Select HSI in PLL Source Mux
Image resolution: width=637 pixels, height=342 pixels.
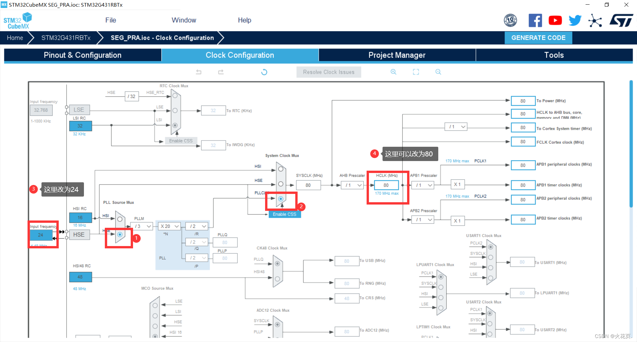120,219
